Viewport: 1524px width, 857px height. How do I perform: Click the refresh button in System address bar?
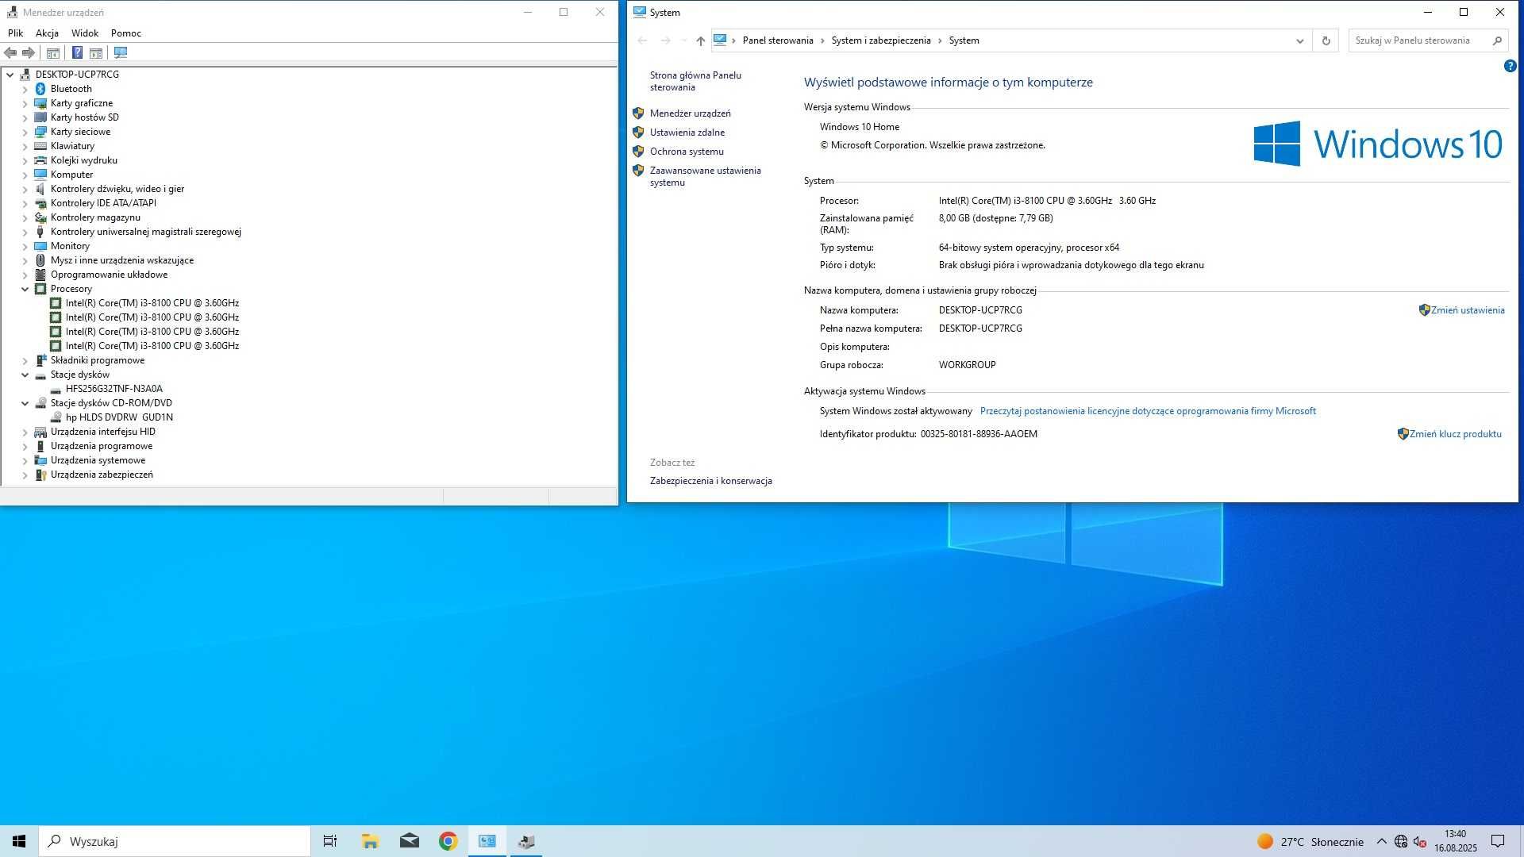[x=1326, y=40]
